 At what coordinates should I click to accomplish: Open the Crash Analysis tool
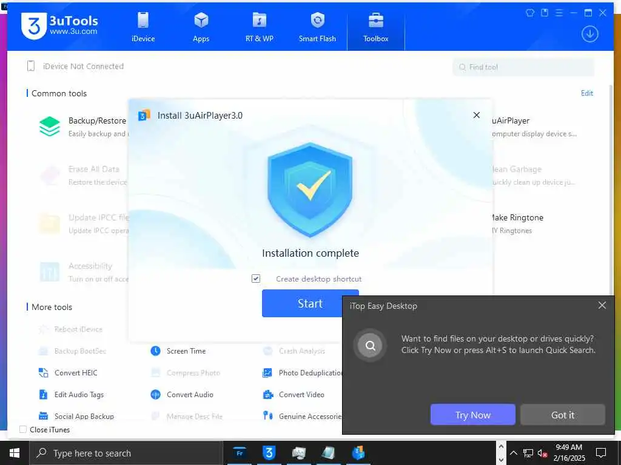tap(294, 351)
